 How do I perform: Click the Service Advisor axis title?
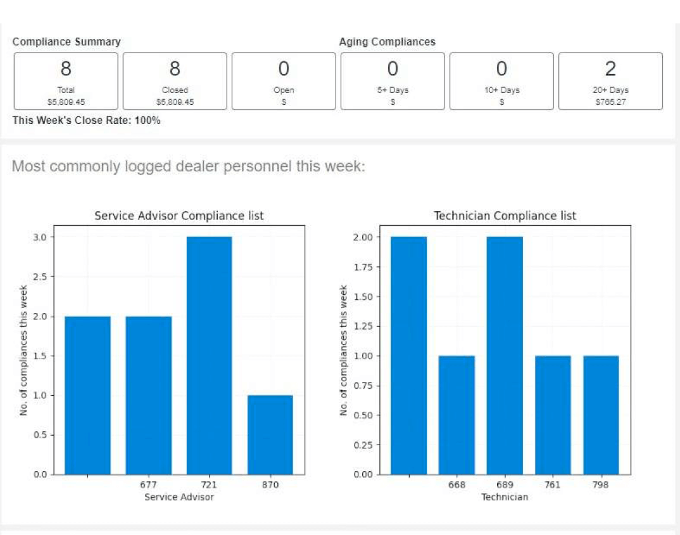click(179, 497)
